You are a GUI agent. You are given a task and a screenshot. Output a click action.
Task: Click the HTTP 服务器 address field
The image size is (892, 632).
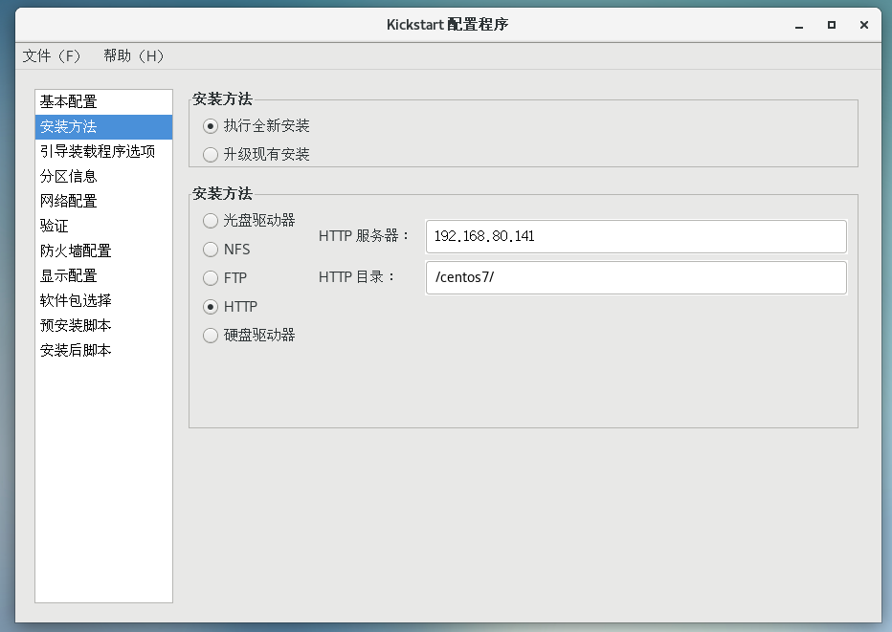[x=636, y=236]
